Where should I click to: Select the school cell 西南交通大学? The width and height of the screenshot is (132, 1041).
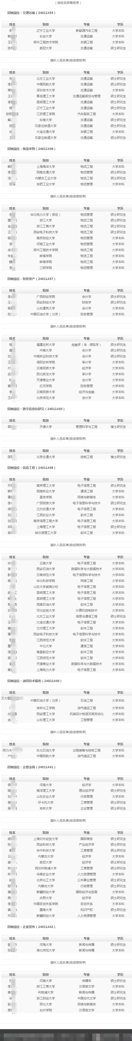[x=46, y=172]
